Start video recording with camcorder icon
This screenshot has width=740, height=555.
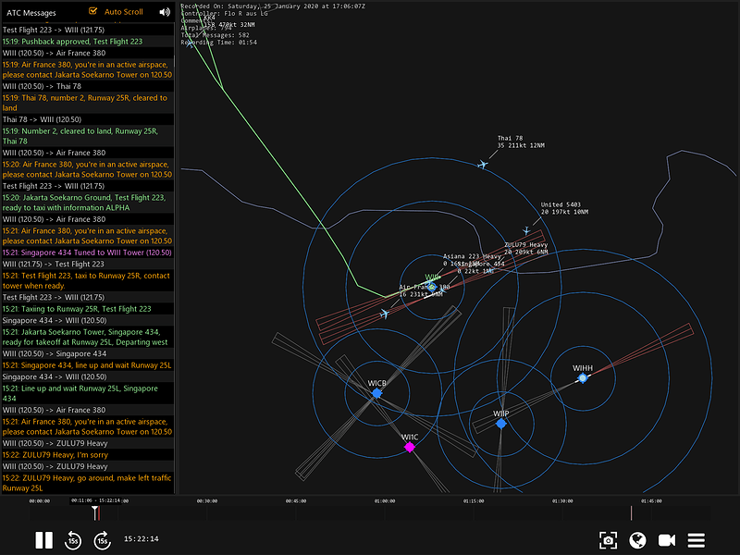pos(666,540)
